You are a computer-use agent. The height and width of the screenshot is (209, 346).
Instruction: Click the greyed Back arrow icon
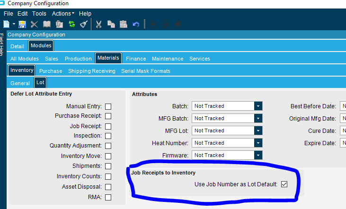click(153, 24)
